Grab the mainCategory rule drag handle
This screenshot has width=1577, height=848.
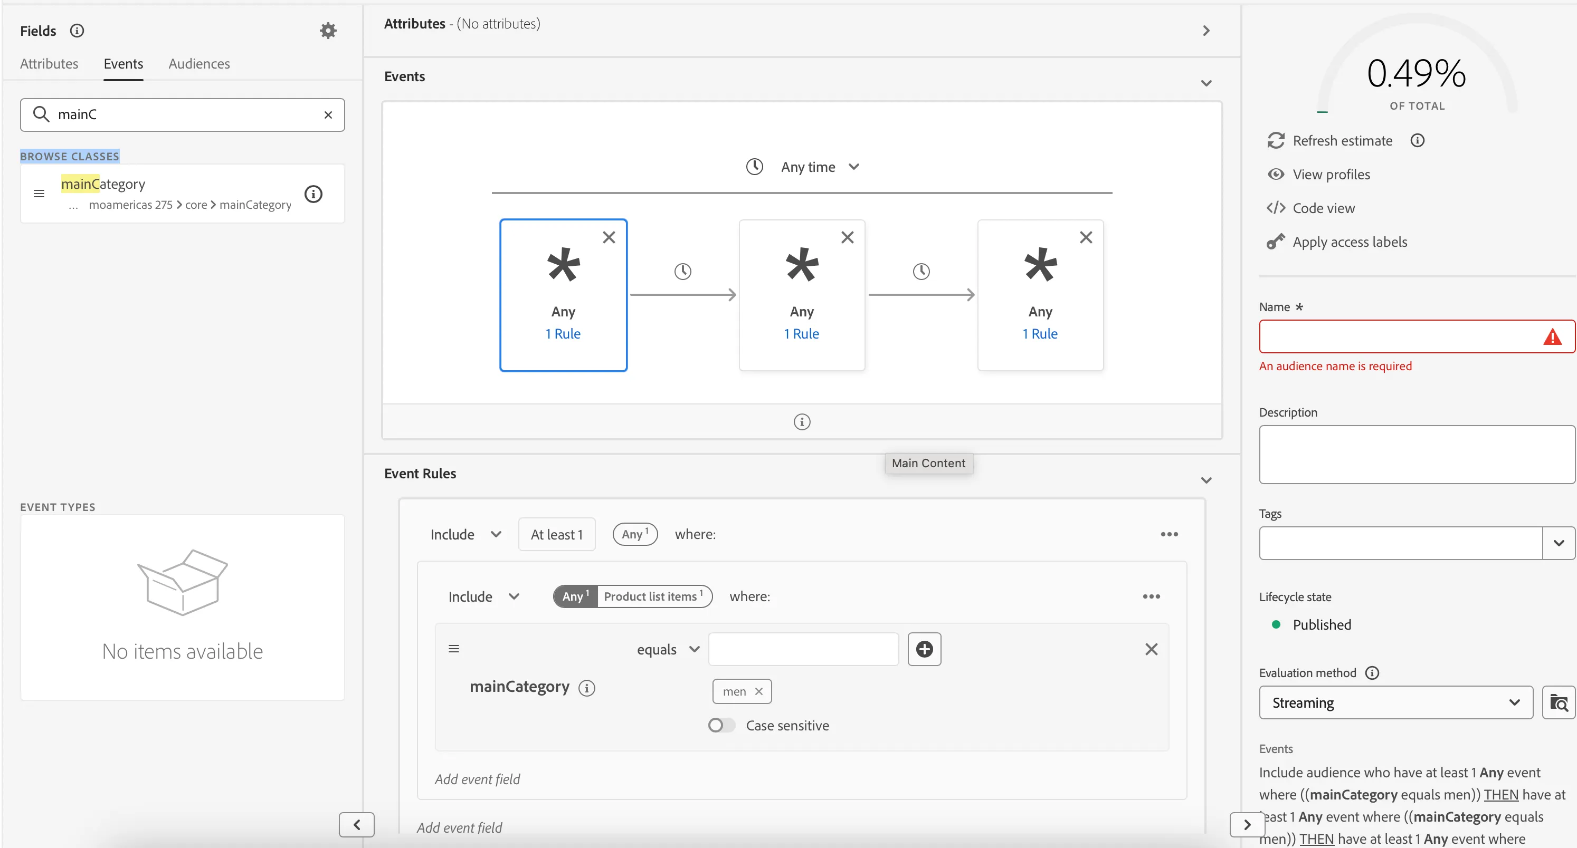(x=454, y=649)
